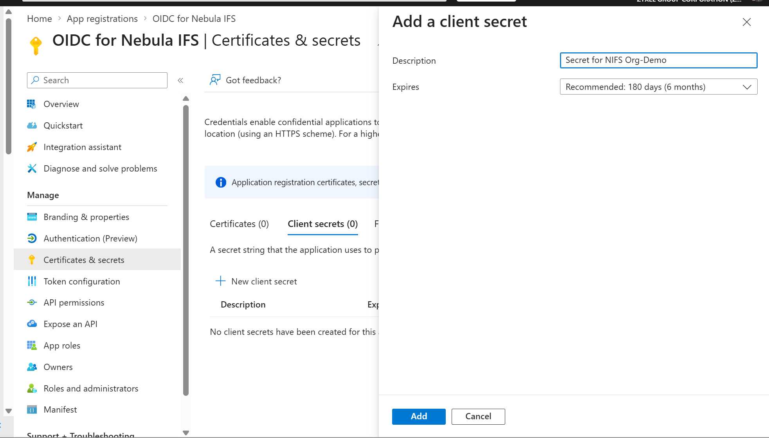Cancel adding the client secret
This screenshot has width=769, height=438.
(478, 417)
